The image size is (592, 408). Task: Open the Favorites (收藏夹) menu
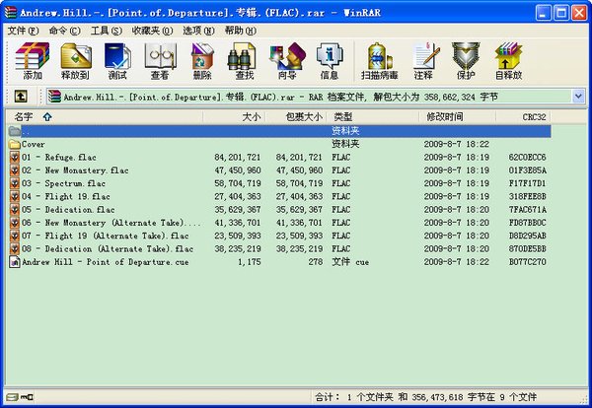pyautogui.click(x=152, y=31)
